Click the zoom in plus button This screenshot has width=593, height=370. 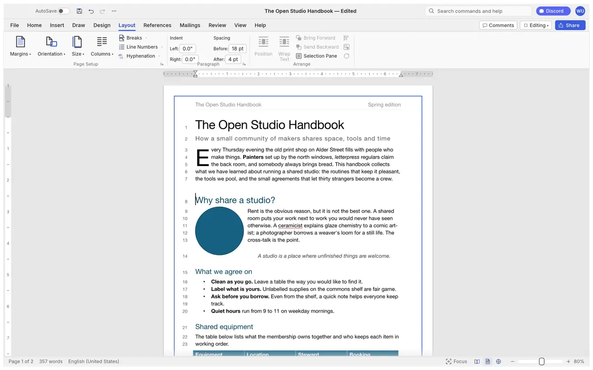(x=568, y=361)
